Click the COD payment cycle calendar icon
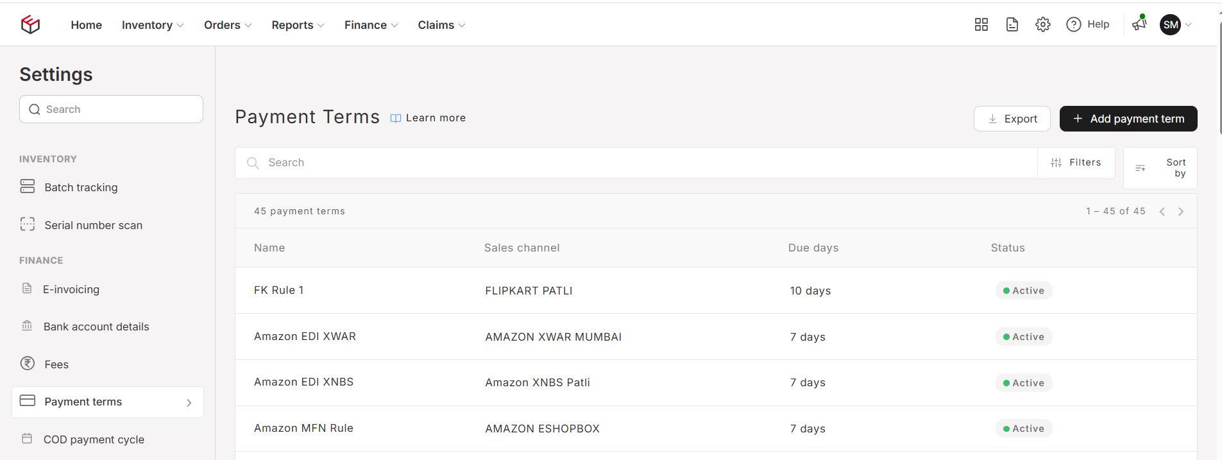This screenshot has width=1222, height=460. [x=27, y=438]
